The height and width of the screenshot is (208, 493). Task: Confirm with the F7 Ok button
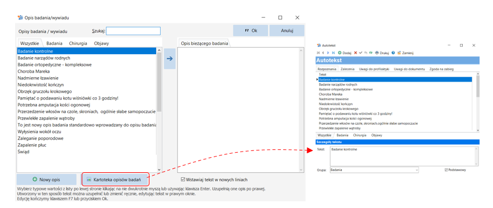[251, 31]
